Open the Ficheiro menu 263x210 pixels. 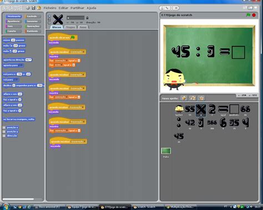pyautogui.click(x=50, y=8)
